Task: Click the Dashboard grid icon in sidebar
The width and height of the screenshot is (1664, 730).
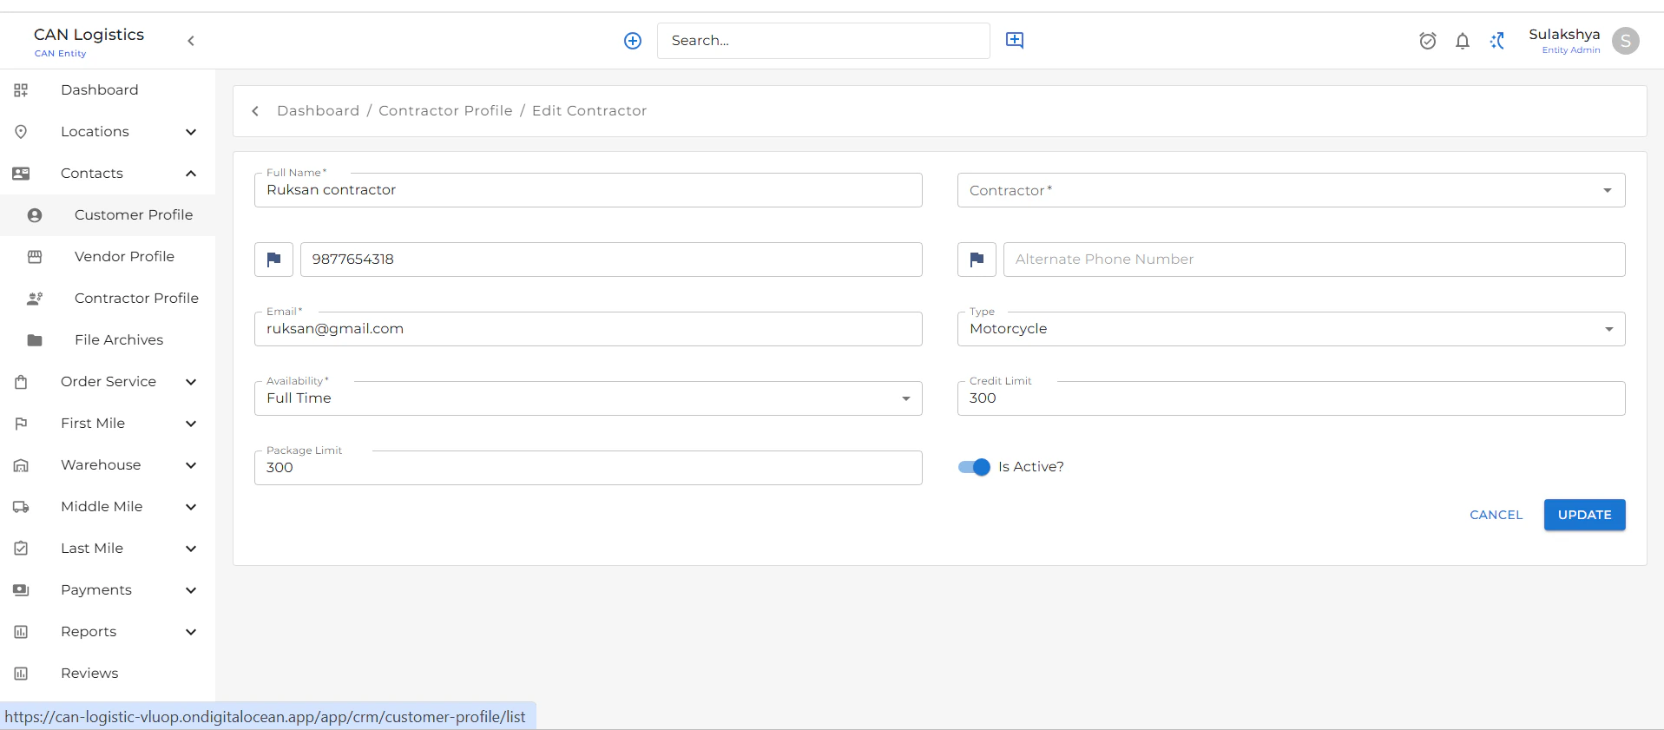Action: coord(21,90)
